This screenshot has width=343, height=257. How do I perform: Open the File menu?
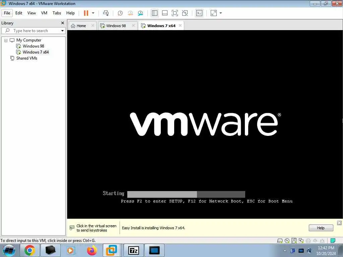7,13
